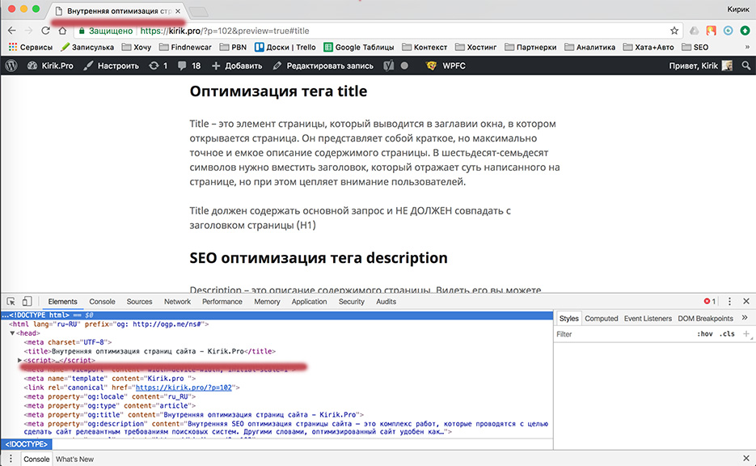Open comments bubble showing 18

tap(189, 66)
